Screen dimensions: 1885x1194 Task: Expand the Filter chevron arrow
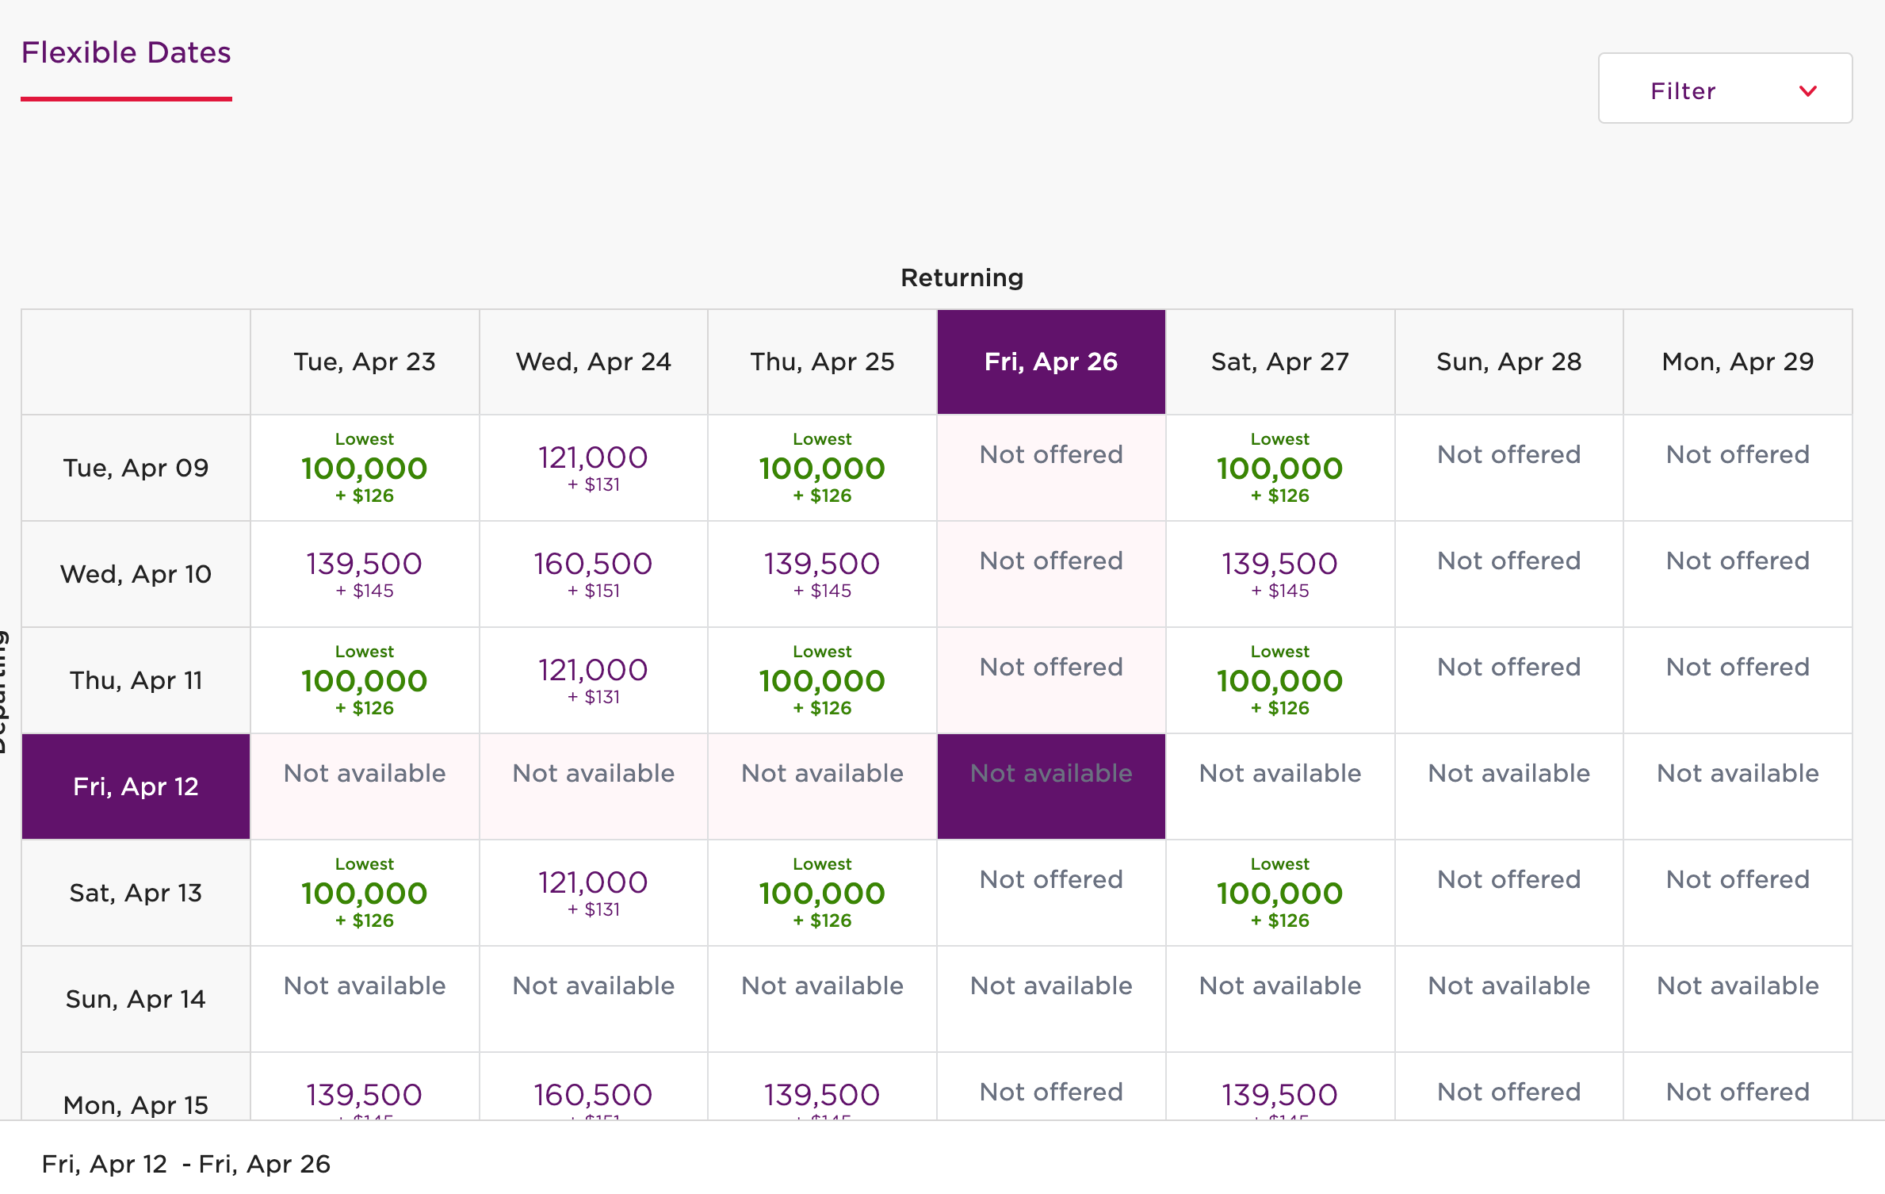[x=1810, y=90]
